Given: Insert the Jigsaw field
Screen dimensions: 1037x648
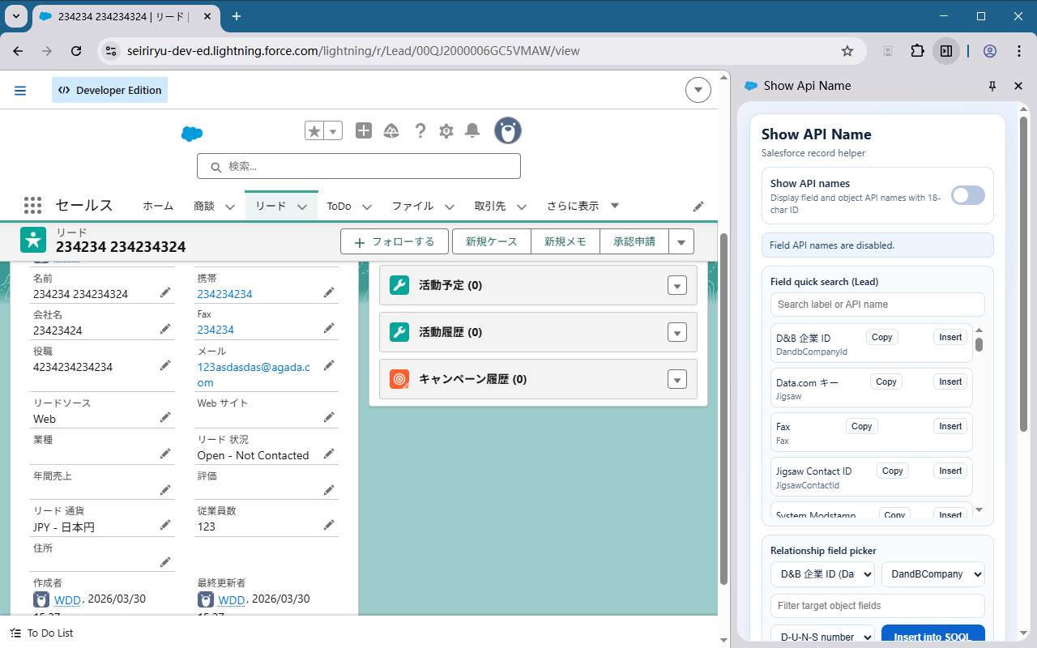Looking at the screenshot, I should [x=950, y=382].
